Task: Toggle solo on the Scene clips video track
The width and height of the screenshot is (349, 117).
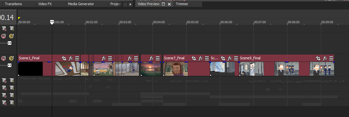Action: (11, 58)
